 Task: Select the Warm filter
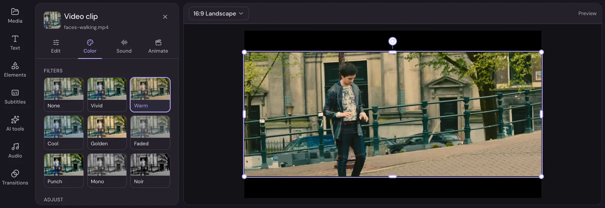tap(150, 95)
